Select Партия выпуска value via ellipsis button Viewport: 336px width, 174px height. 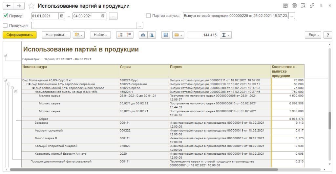pyautogui.click(x=292, y=16)
